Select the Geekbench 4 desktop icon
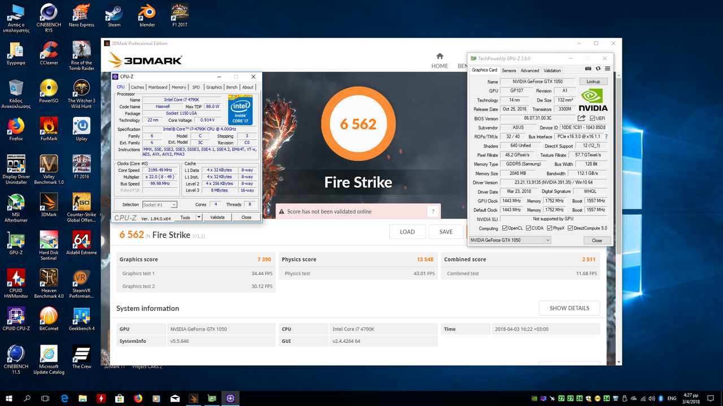The image size is (723, 406). tap(81, 319)
